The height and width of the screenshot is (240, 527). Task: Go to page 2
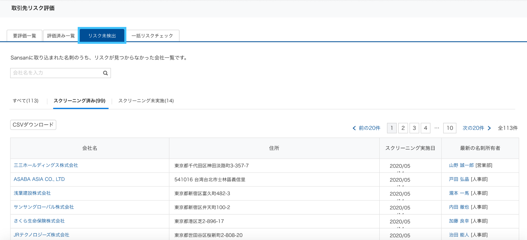(x=403, y=128)
